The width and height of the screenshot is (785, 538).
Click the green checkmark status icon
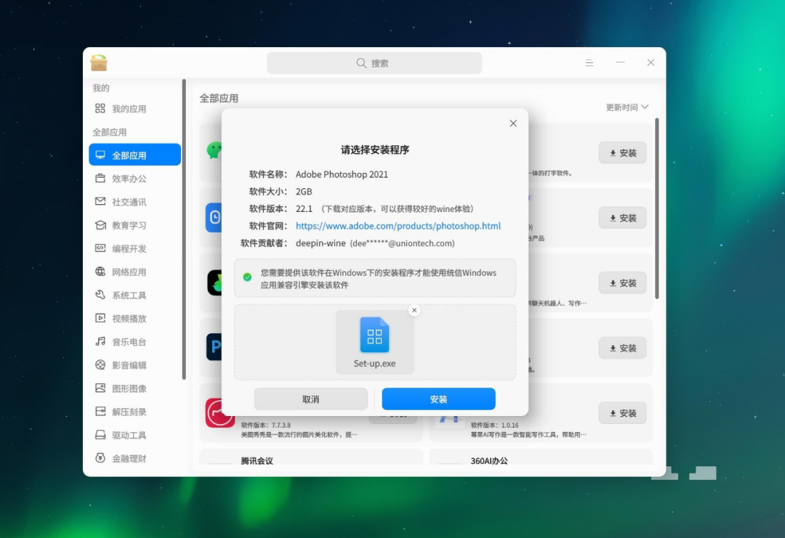click(247, 277)
